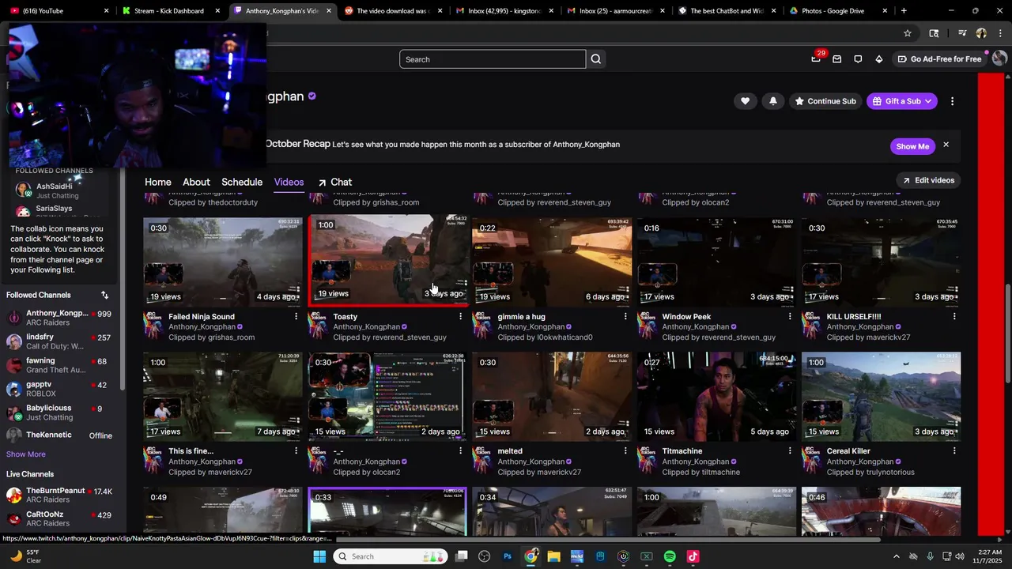Screen dimensions: 1012x569
Task: Open the notifications inbox icon
Action: pos(837,59)
